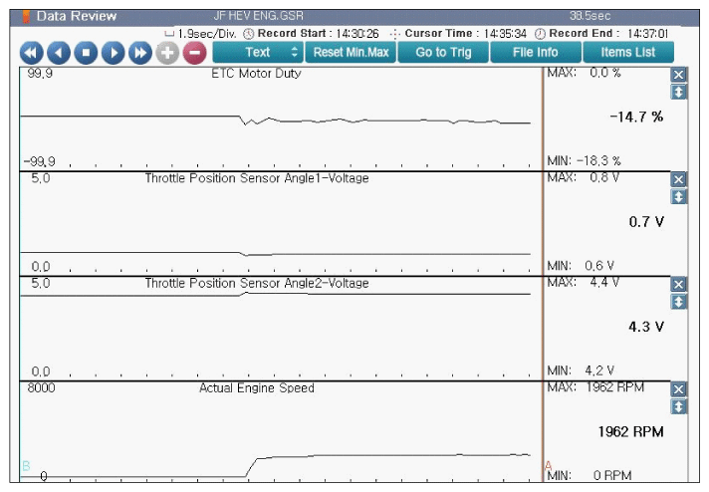The width and height of the screenshot is (709, 492).
Task: Open File Info
Action: click(x=535, y=52)
